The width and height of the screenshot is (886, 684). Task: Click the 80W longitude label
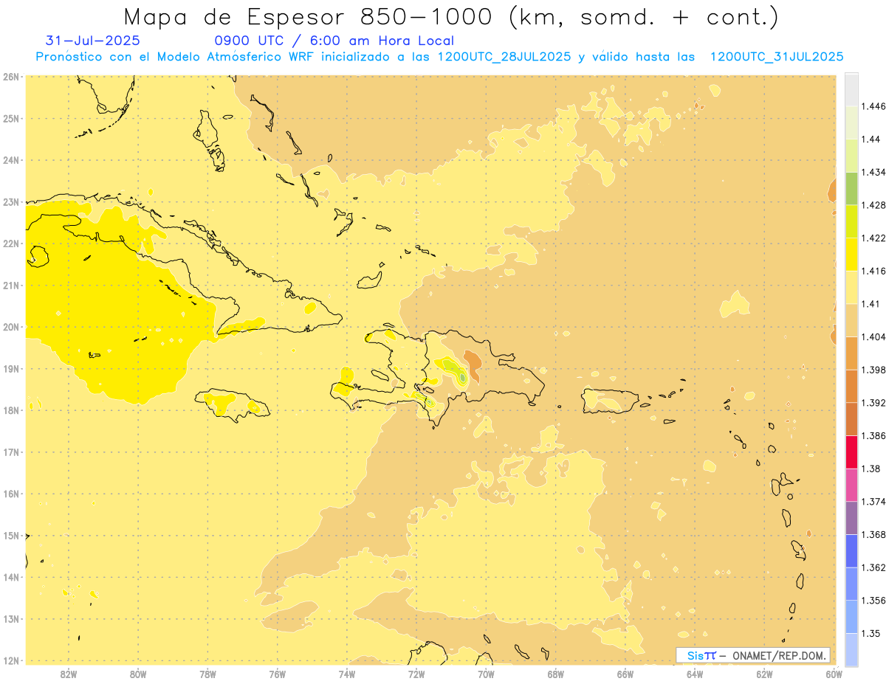[x=138, y=674]
